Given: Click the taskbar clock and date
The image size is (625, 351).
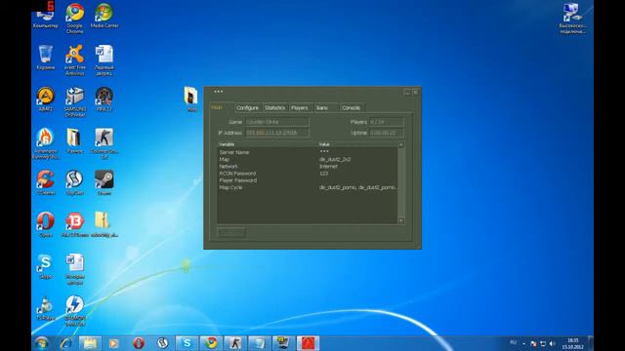Looking at the screenshot, I should tap(573, 343).
